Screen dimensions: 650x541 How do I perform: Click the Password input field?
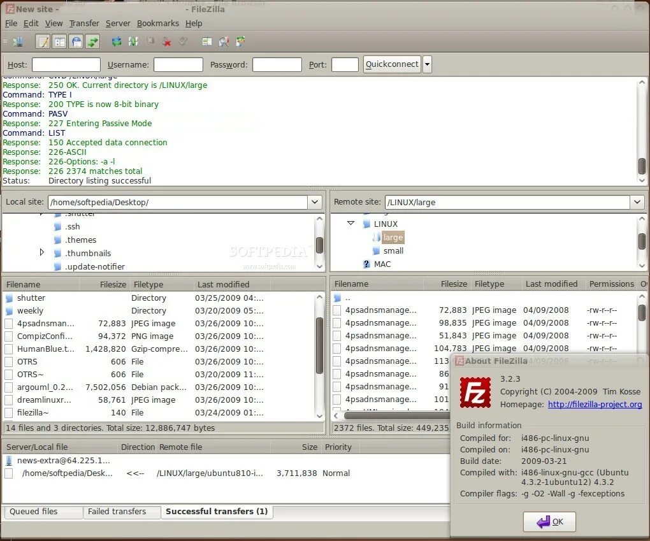pyautogui.click(x=277, y=64)
